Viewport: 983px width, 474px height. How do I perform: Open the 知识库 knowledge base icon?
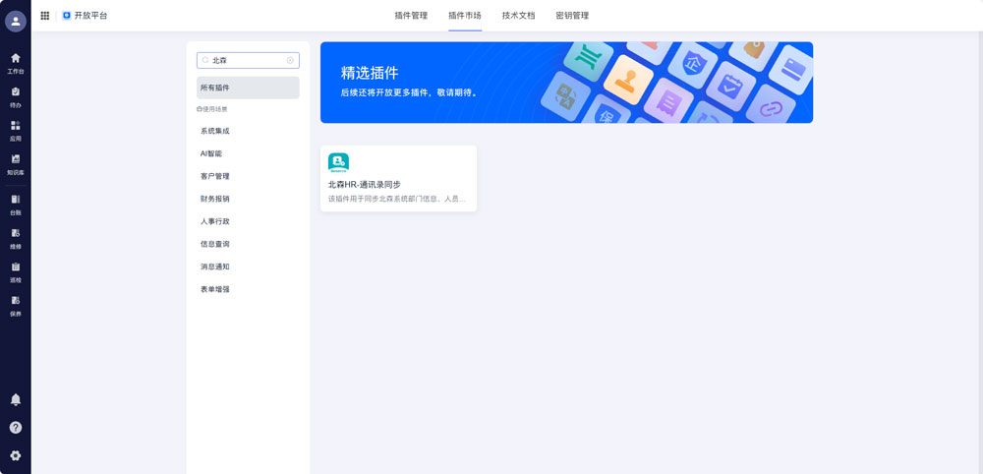15,163
